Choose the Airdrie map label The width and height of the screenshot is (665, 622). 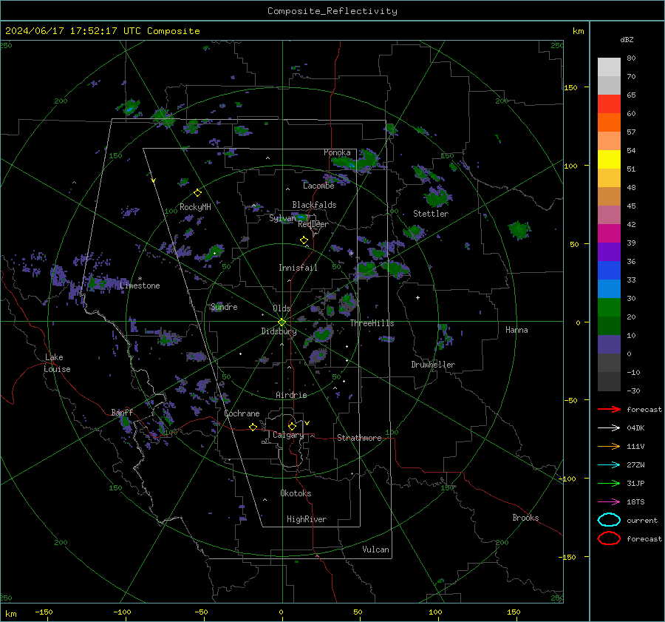(291, 395)
